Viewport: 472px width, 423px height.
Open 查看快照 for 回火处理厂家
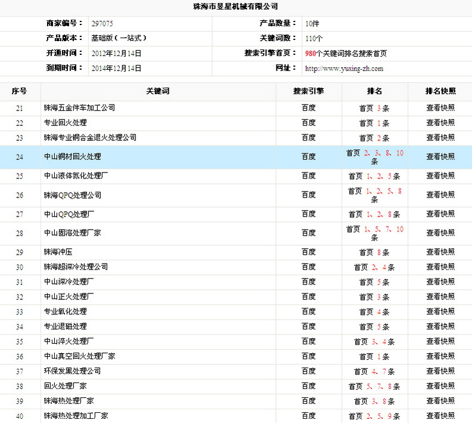tap(440, 386)
